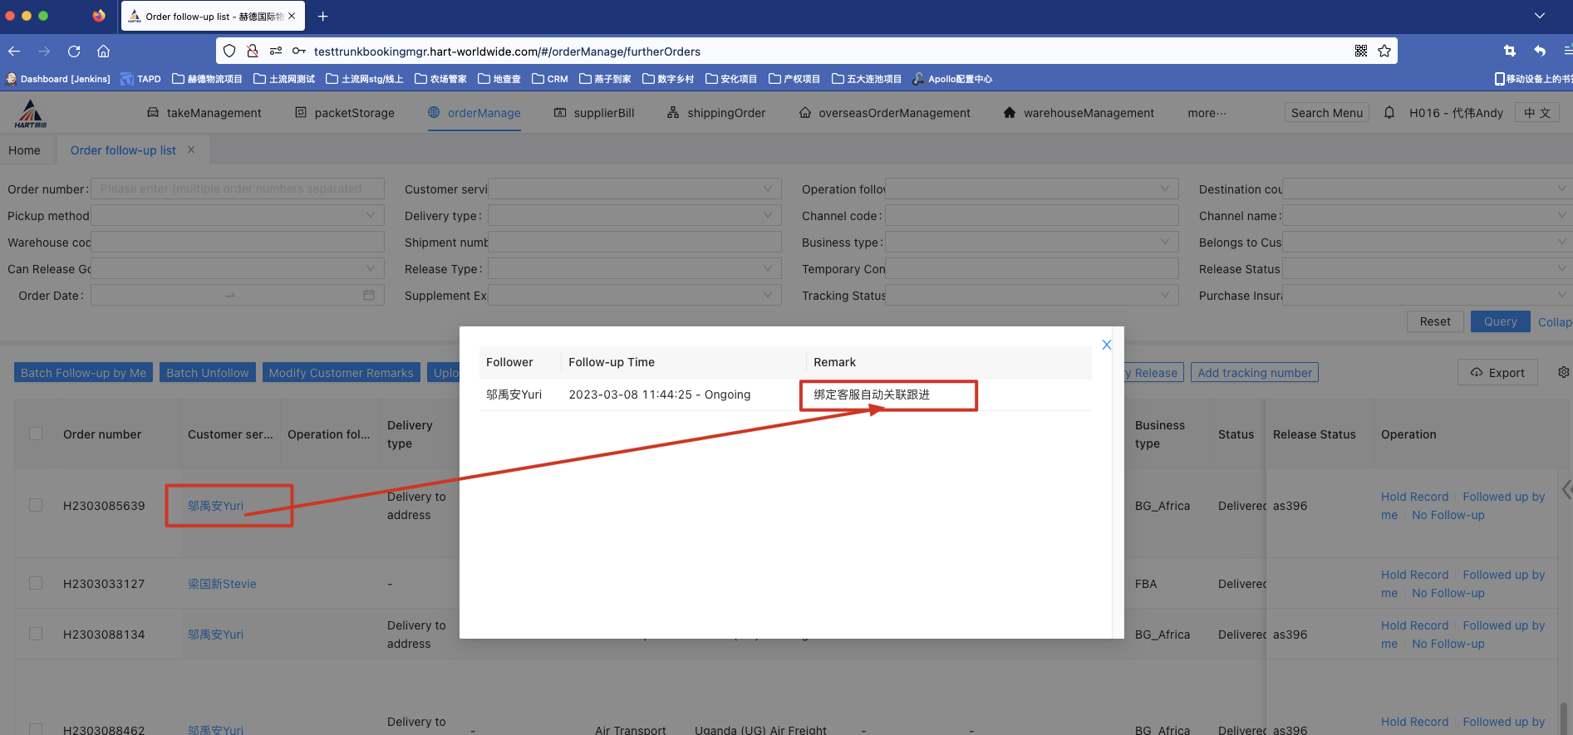Image resolution: width=1573 pixels, height=735 pixels.
Task: Expand the Tracking Status dropdown
Action: tap(1031, 296)
